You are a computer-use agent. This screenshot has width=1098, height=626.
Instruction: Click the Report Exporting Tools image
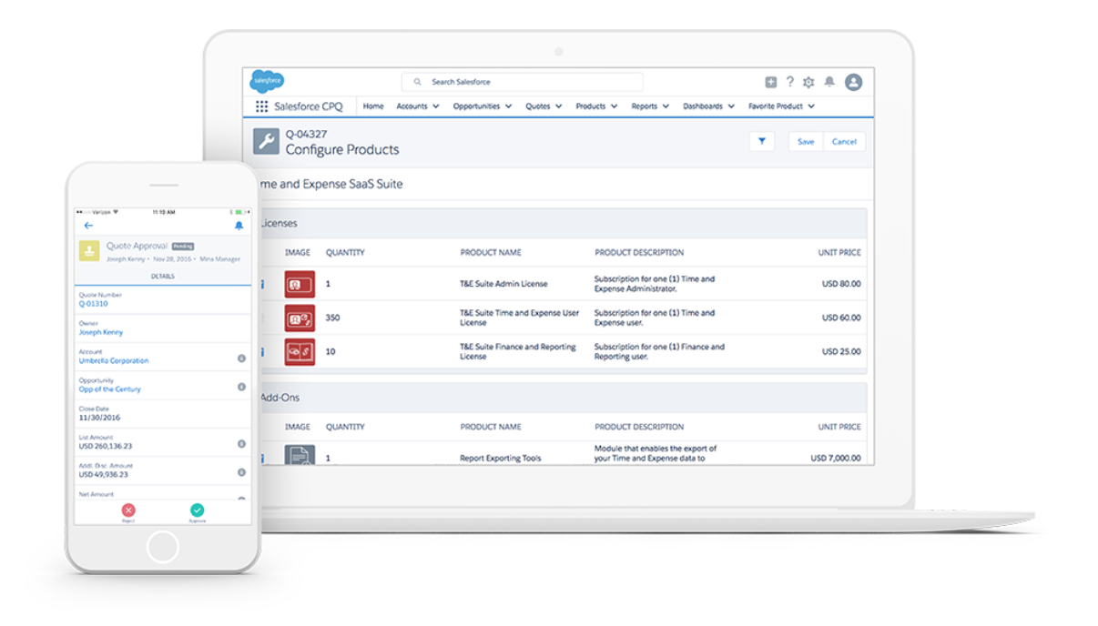[x=300, y=455]
